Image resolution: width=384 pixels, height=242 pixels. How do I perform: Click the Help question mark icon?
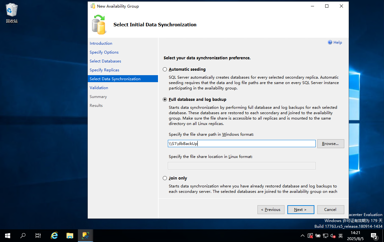click(x=330, y=43)
